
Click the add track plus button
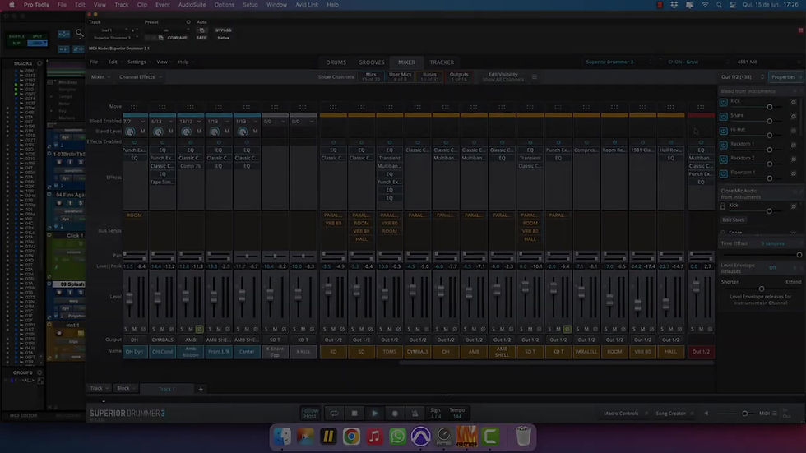(201, 389)
